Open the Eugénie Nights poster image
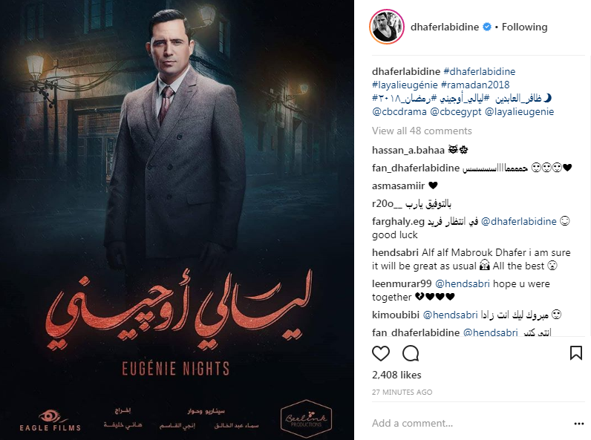The height and width of the screenshot is (440, 591). pyautogui.click(x=177, y=220)
